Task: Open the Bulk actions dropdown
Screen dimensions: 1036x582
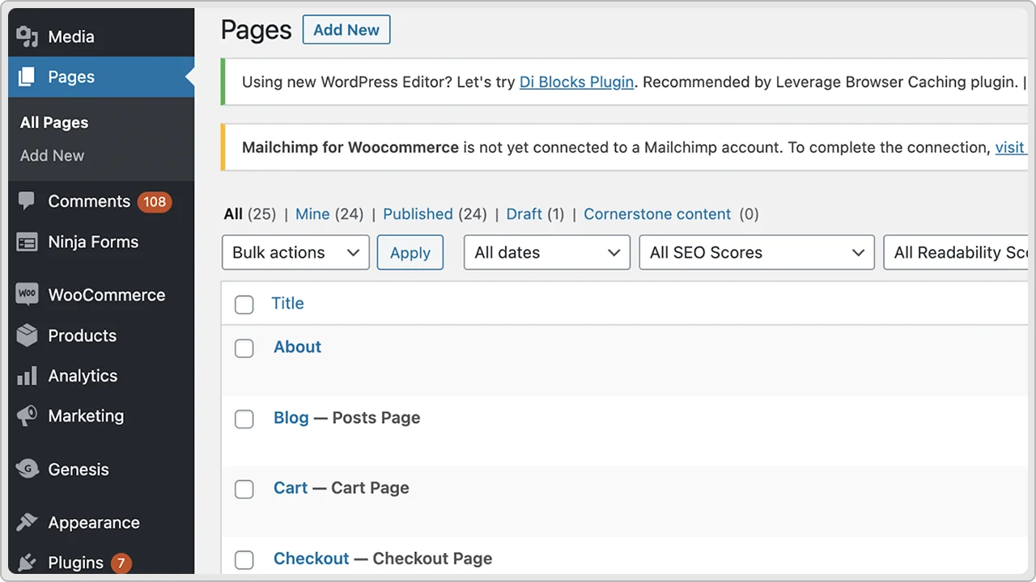Action: click(x=295, y=252)
